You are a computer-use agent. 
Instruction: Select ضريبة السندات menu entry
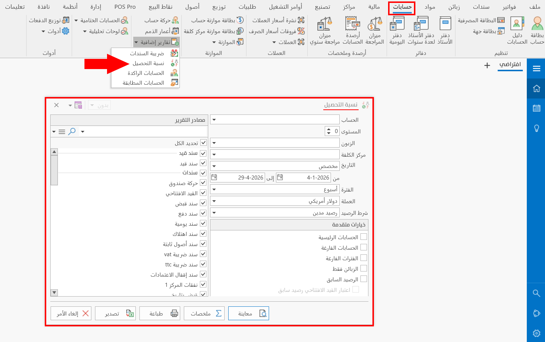tap(146, 53)
